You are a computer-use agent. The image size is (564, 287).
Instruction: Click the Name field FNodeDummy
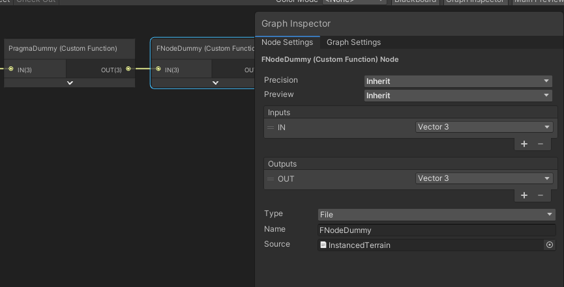436,230
